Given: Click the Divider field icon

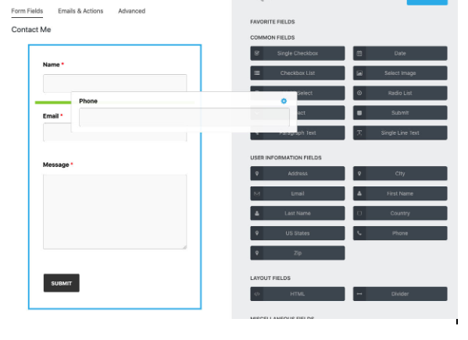Looking at the screenshot, I should pyautogui.click(x=359, y=294).
